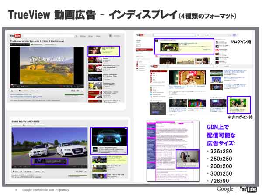Image resolution: width=262 pixels, height=196 pixels.
Task: Select the red highlighted sidebar item on the logged-out homepage
Action: coord(159,71)
